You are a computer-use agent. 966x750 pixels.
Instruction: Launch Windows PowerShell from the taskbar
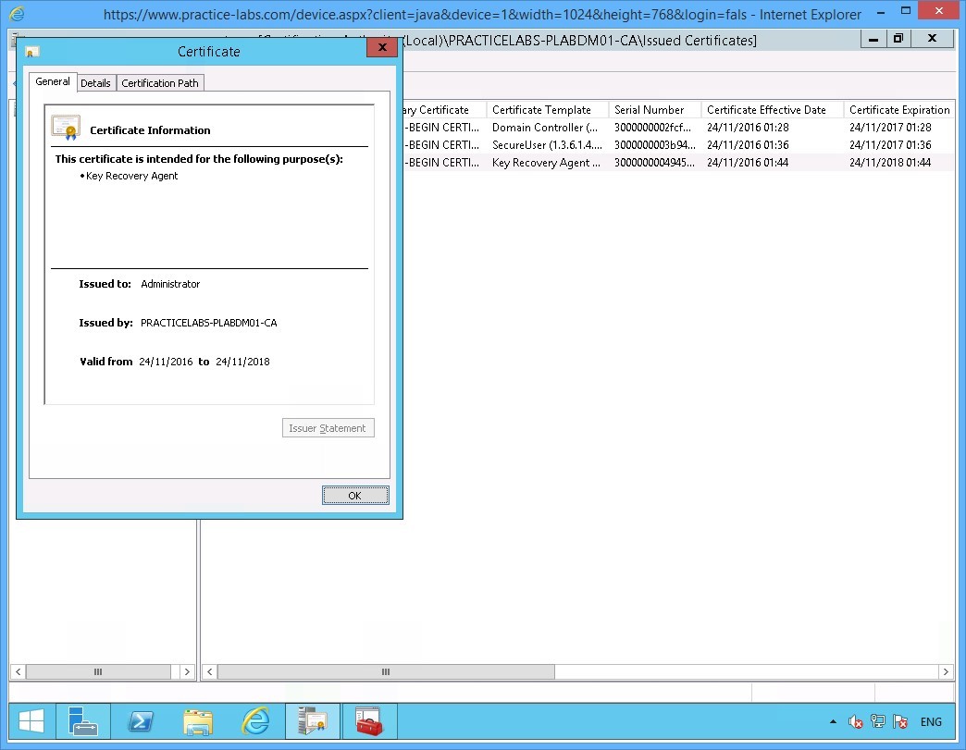click(141, 720)
